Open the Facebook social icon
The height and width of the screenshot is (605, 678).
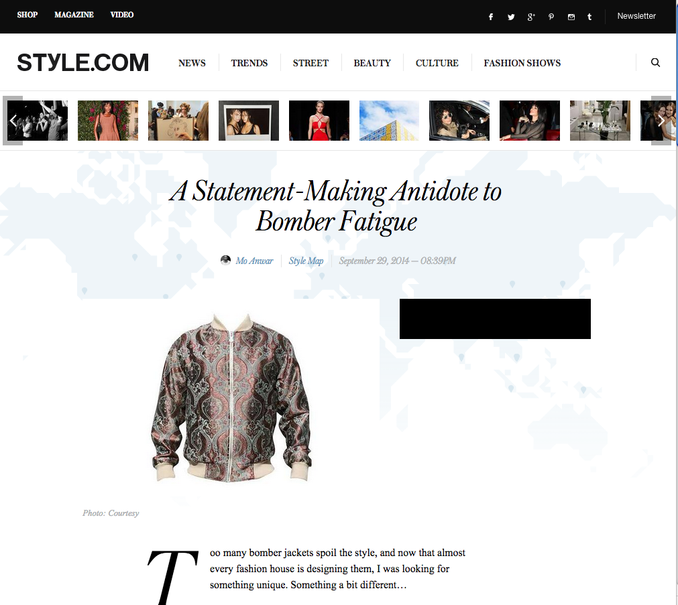491,17
